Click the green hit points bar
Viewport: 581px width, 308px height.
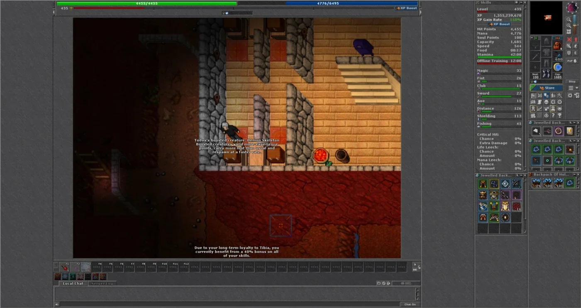(146, 3)
